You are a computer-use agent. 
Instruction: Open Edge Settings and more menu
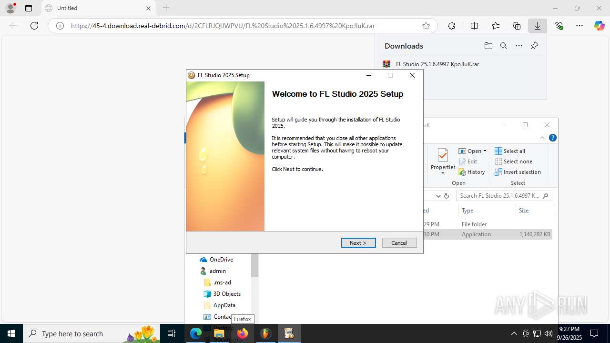[x=579, y=26]
